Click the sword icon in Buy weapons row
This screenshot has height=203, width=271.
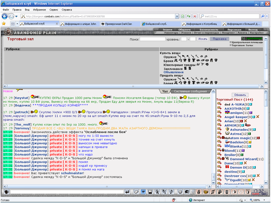pos(193,56)
